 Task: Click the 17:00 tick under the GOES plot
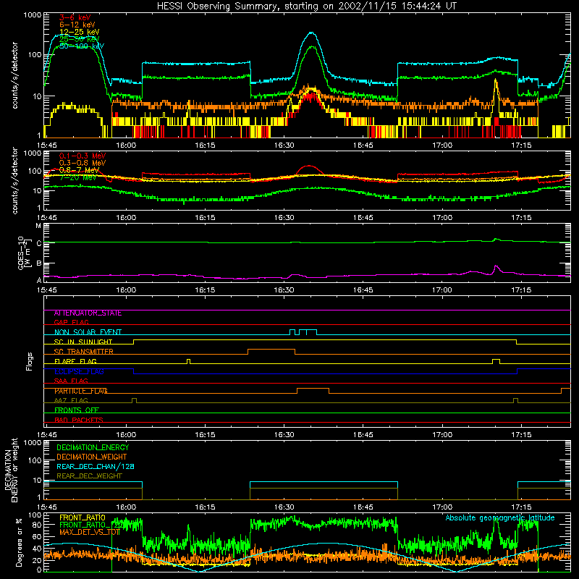442,290
